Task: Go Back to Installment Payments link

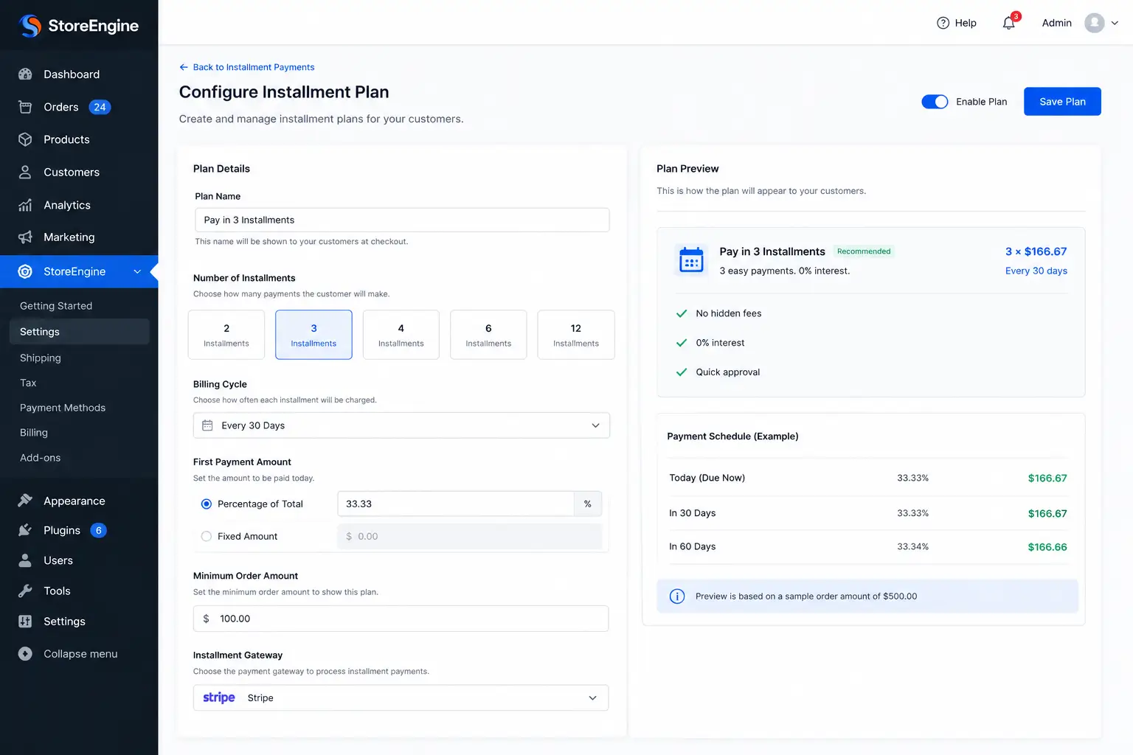Action: 247,67
